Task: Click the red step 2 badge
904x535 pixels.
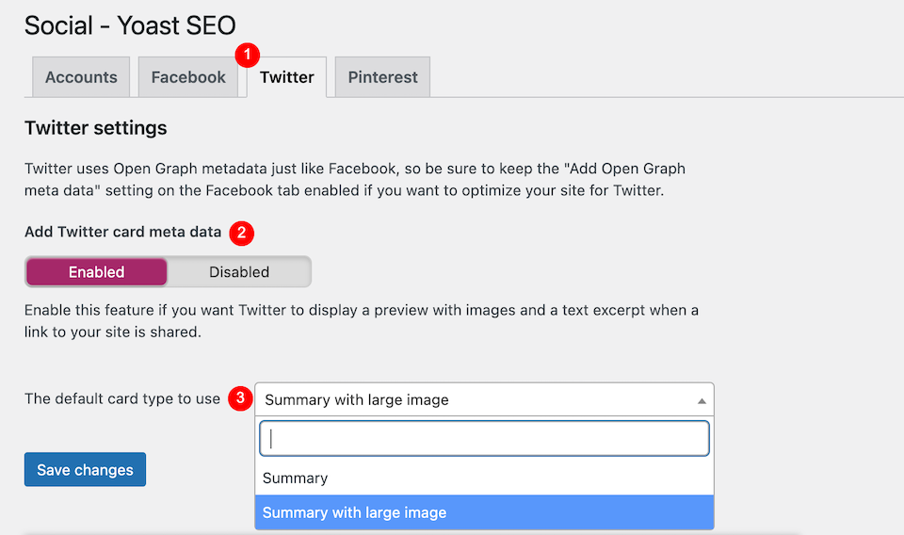Action: click(242, 233)
